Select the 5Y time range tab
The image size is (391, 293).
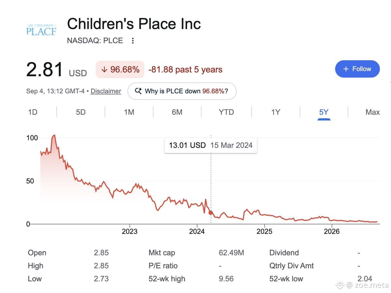click(324, 112)
